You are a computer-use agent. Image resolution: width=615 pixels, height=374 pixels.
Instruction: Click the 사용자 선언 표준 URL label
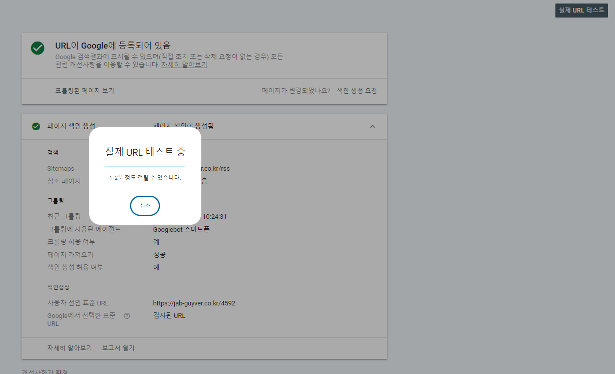[x=78, y=303]
